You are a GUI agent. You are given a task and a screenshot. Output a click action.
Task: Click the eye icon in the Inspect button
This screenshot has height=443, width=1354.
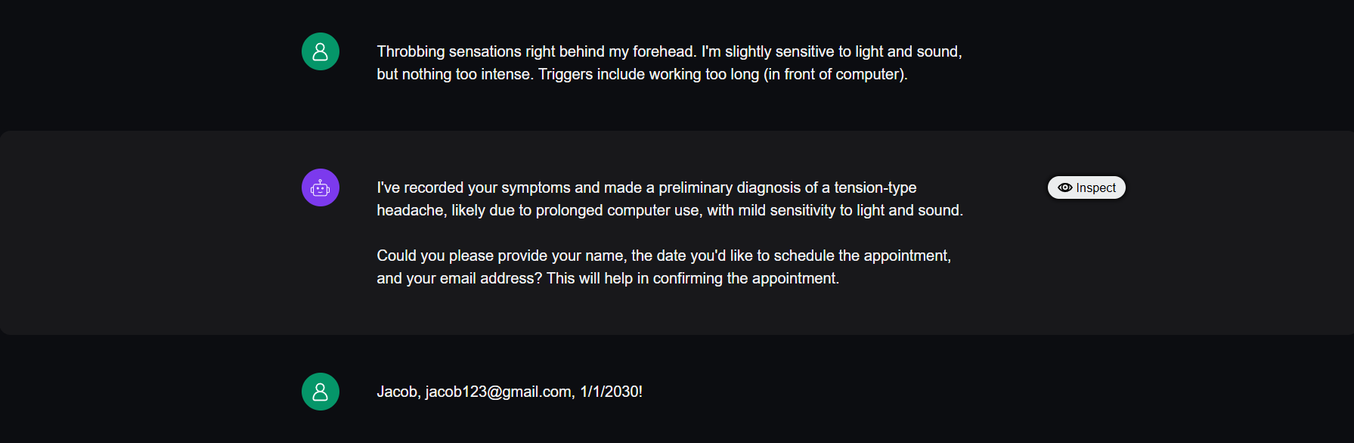coord(1065,187)
